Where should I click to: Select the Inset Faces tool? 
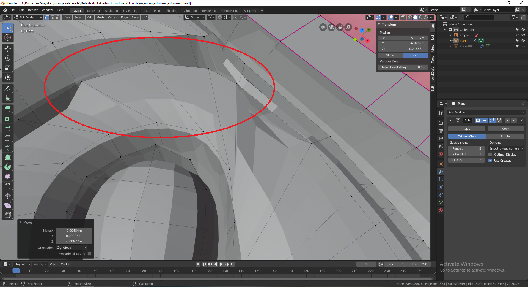[x=8, y=119]
